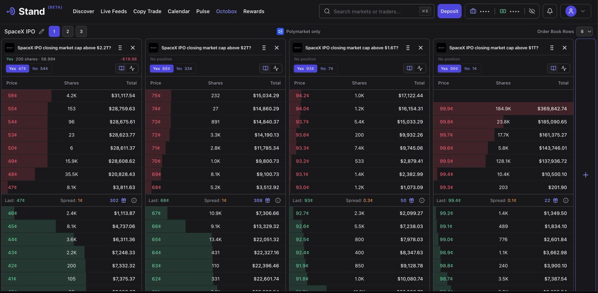This screenshot has width=598, height=293.
Task: Show chart view in $1T panel
Action: tap(564, 68)
